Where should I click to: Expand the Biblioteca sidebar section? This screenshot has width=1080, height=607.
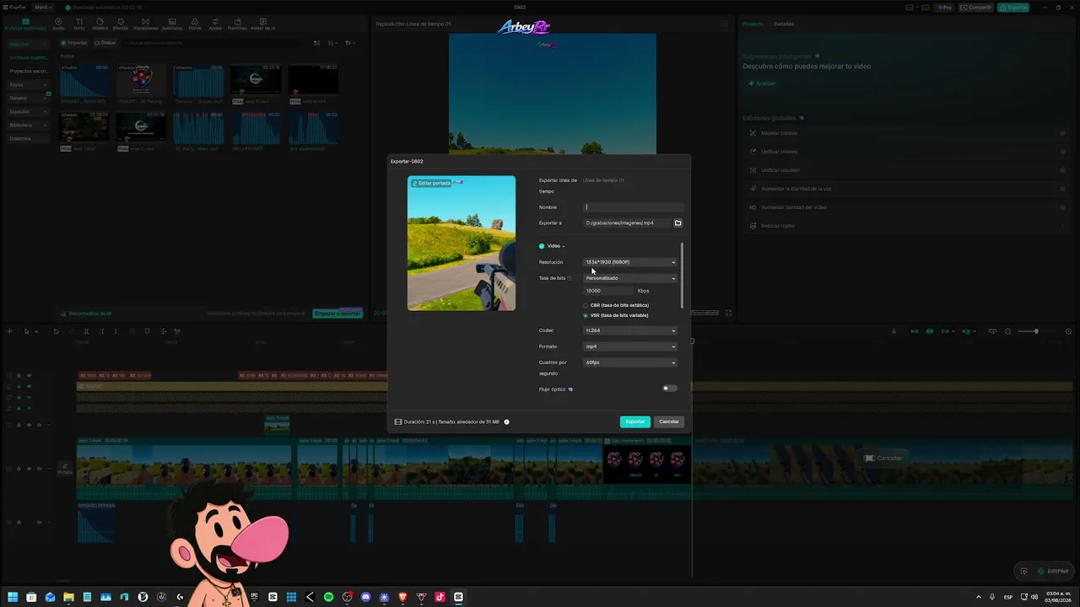coord(27,125)
